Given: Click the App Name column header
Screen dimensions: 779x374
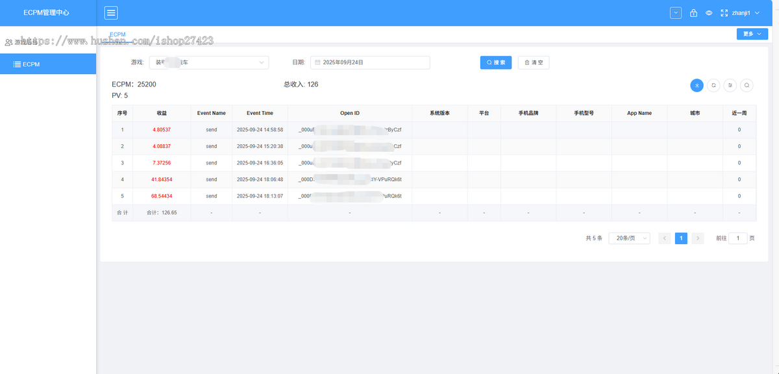Looking at the screenshot, I should [639, 113].
